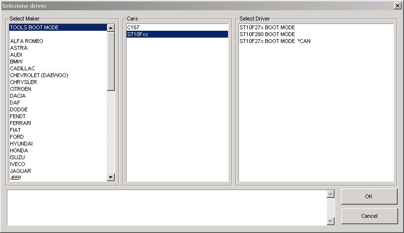The width and height of the screenshot is (404, 233).
Task: Click the OK button
Action: 369,196
